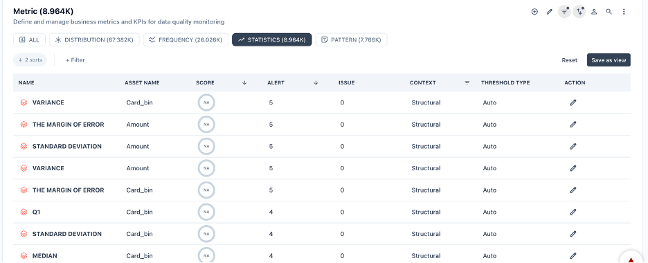Click Card_bin asset in the Q1 row
Viewport: 648px width, 263px height.
139,212
